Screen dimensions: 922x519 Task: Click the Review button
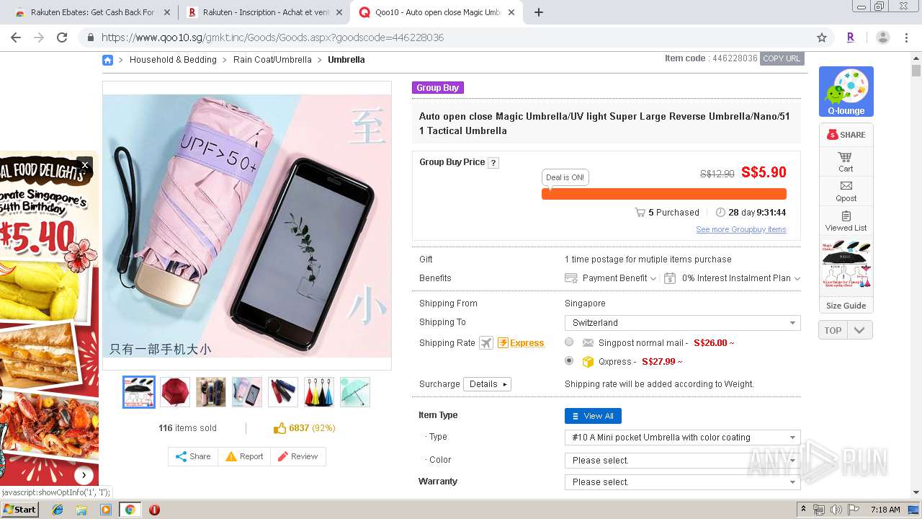click(x=297, y=456)
